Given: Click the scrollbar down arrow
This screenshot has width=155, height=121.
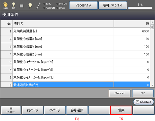Looking at the screenshot, I should point(152,85).
